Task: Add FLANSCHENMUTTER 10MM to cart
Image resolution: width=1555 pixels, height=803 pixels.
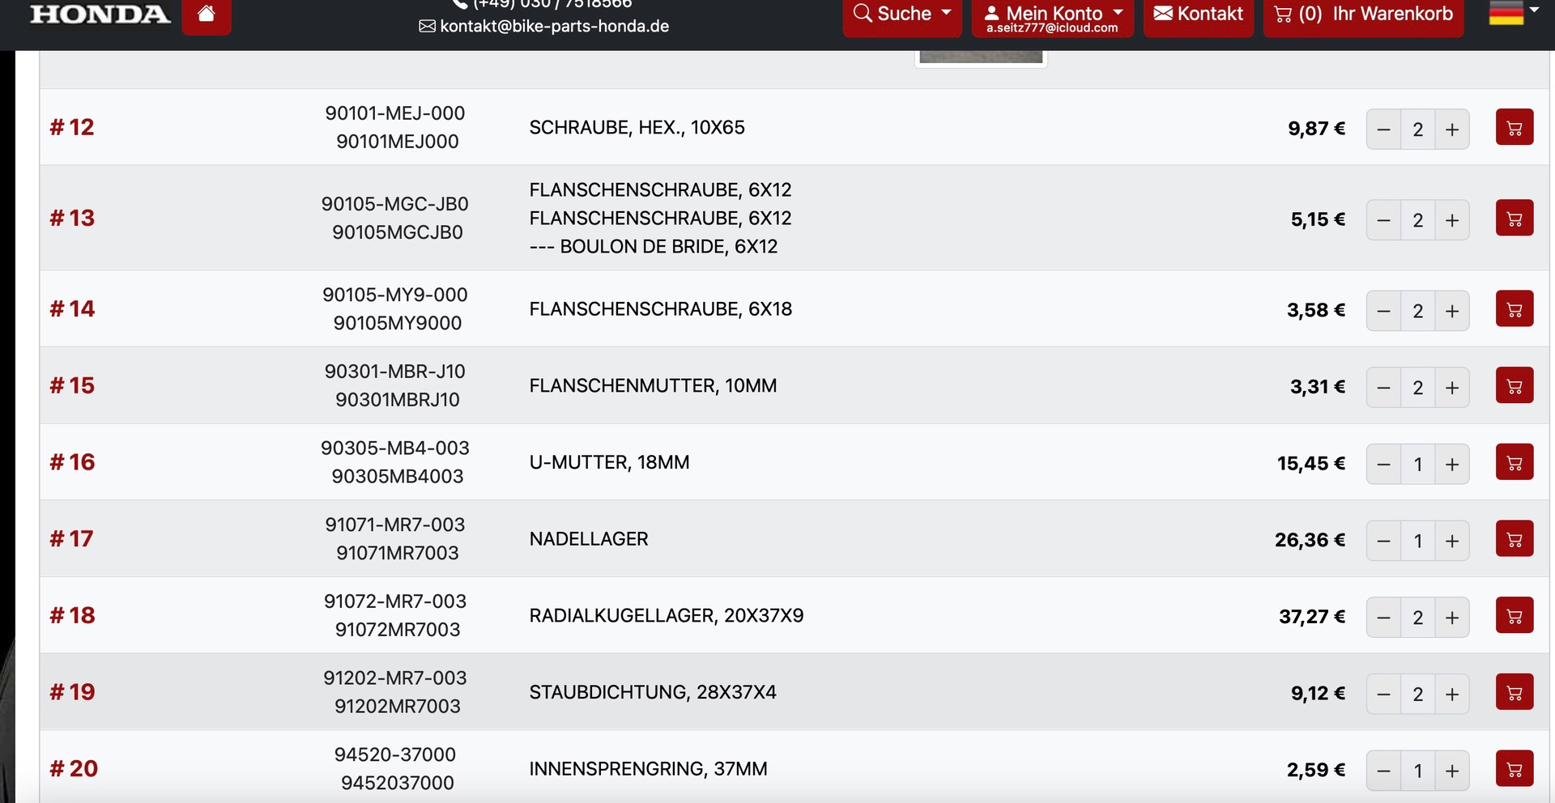Action: pos(1514,386)
